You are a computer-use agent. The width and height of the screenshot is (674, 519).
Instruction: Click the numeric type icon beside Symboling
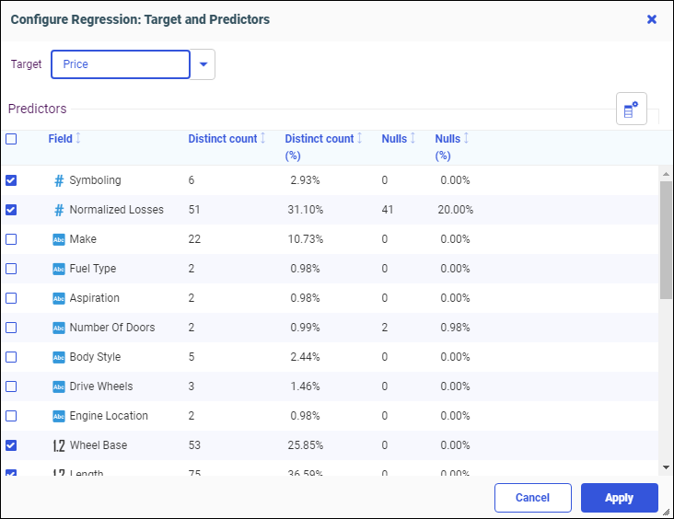(x=59, y=180)
